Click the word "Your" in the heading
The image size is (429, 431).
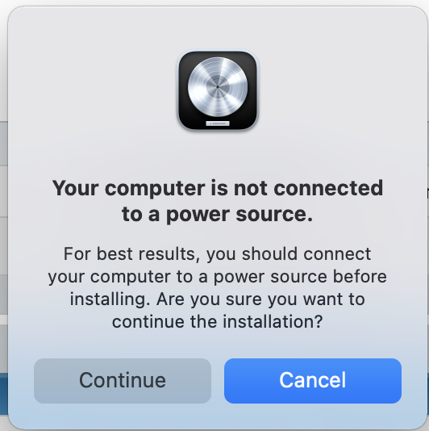click(76, 188)
